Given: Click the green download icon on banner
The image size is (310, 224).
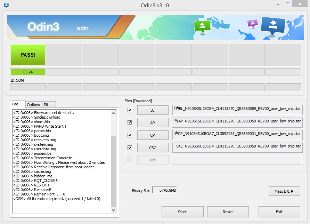Looking at the screenshot, I should [202, 26].
